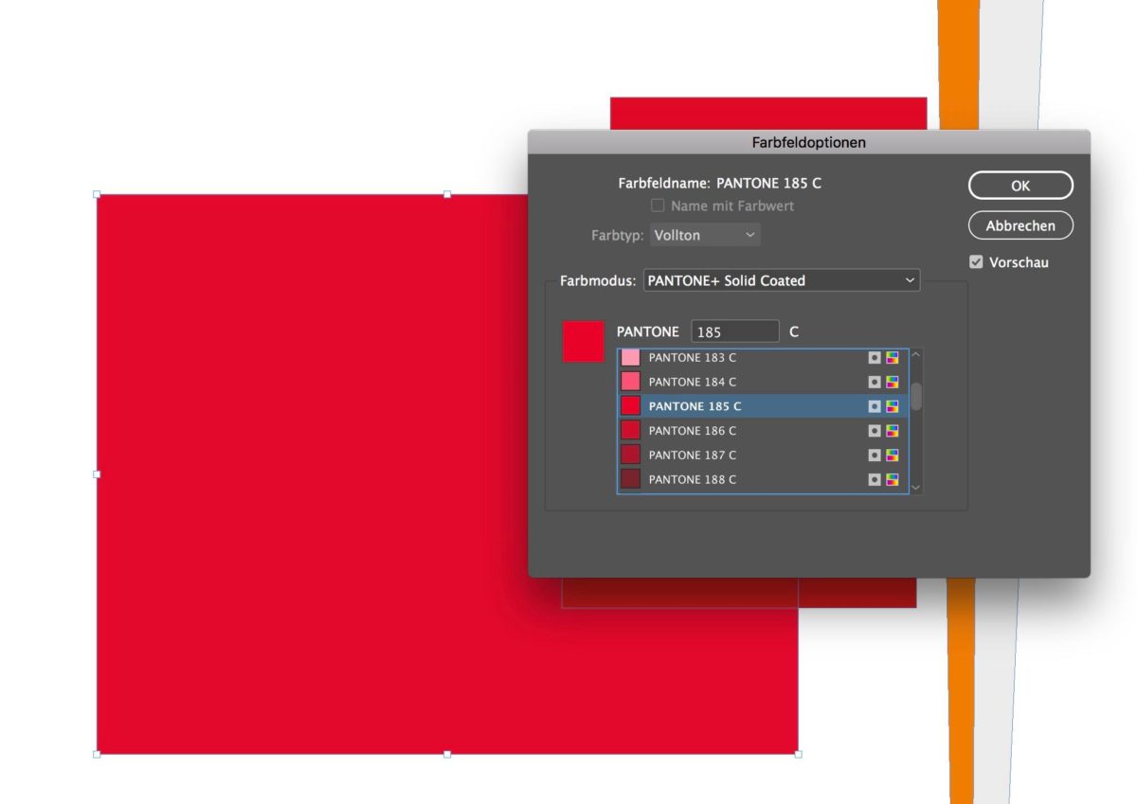Click scroll down arrow in Pantone list
Image resolution: width=1137 pixels, height=804 pixels.
coord(915,487)
